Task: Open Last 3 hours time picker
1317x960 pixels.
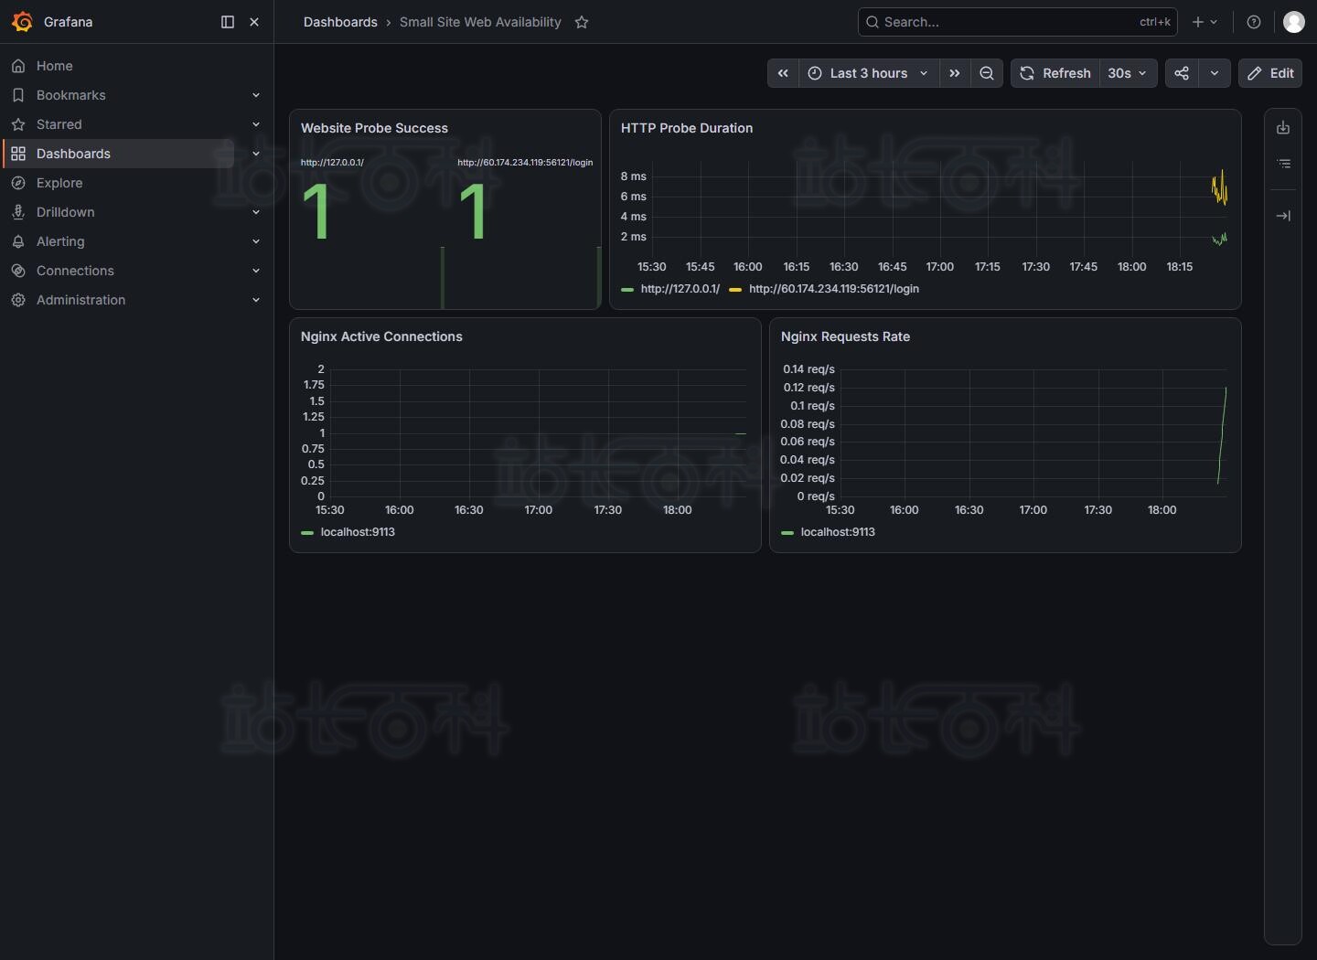Action: point(869,73)
